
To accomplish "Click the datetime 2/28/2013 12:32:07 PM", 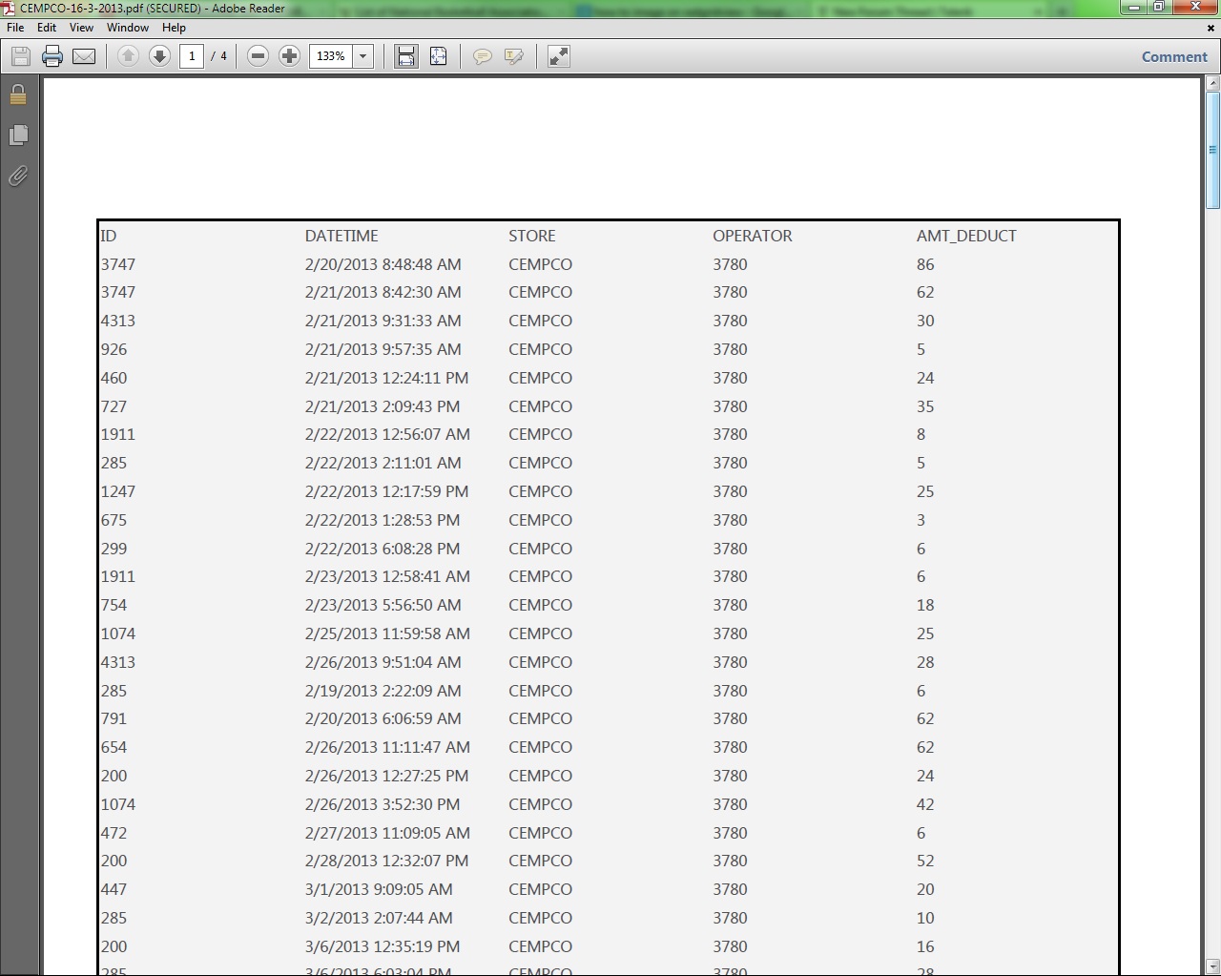I will [386, 861].
